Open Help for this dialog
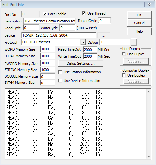Screen dimensions: 156x165 139,31
